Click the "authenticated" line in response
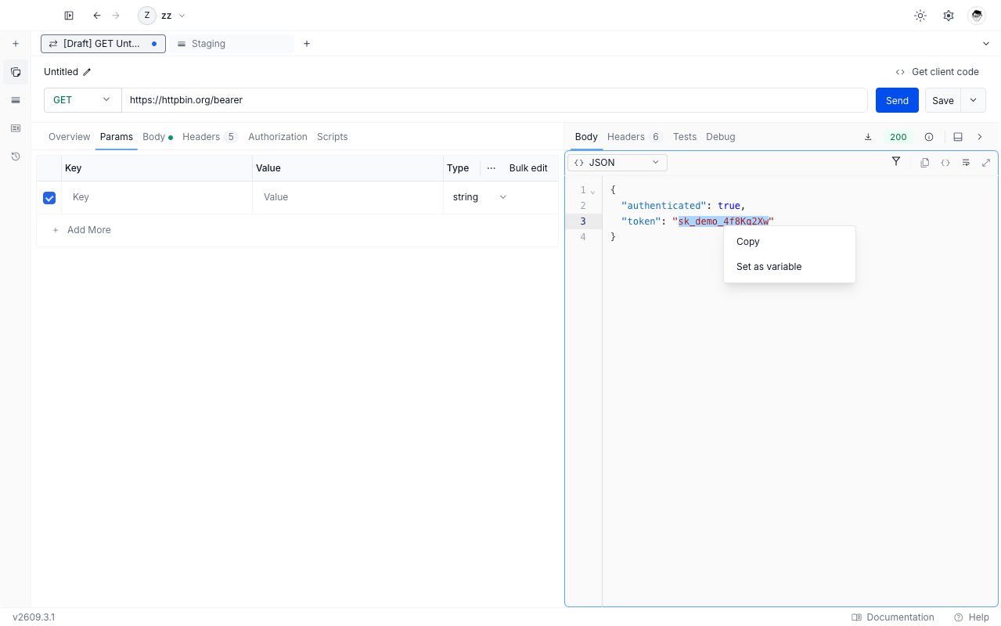This screenshot has width=1001, height=626. [683, 206]
